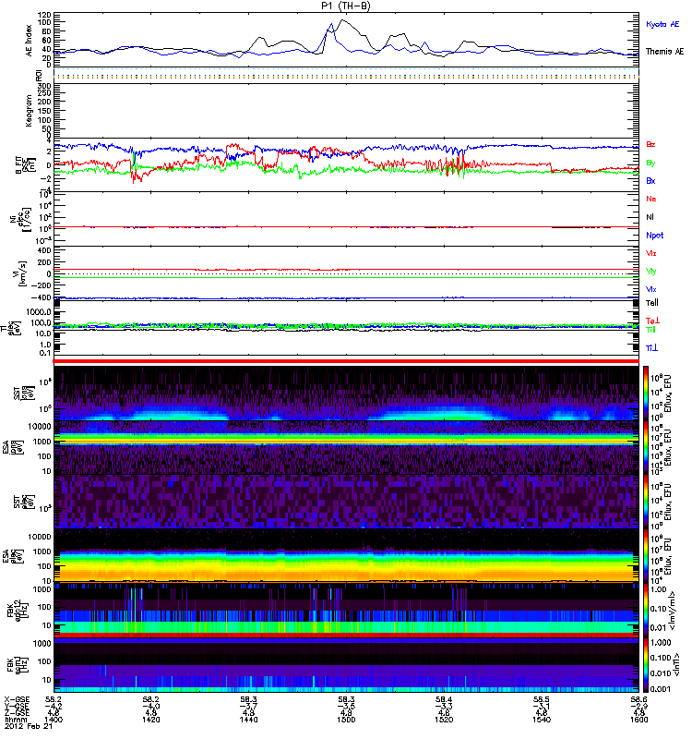692x739 pixels.
Task: Click the <|nT|> colorbar unit label
Action: [x=674, y=664]
